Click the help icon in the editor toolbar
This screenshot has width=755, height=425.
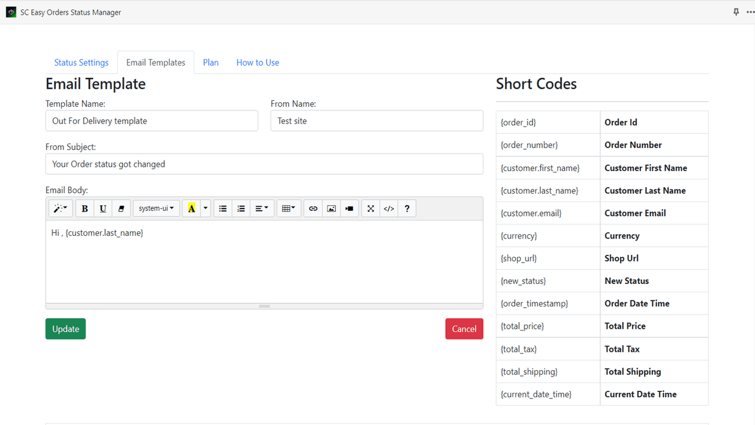407,208
